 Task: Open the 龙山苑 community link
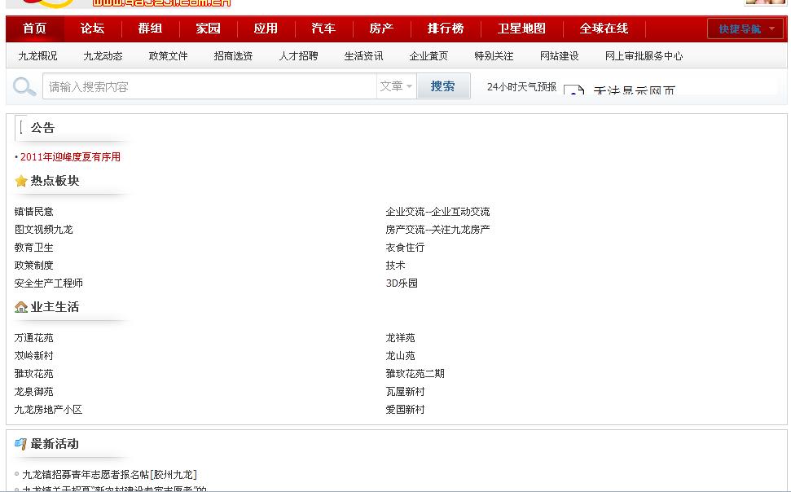click(x=400, y=356)
